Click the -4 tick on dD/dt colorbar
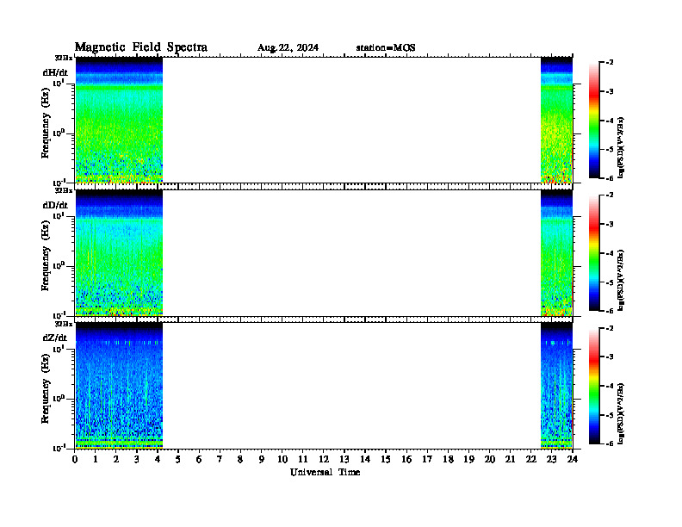Image resolution: width=682 pixels, height=527 pixels. (610, 253)
